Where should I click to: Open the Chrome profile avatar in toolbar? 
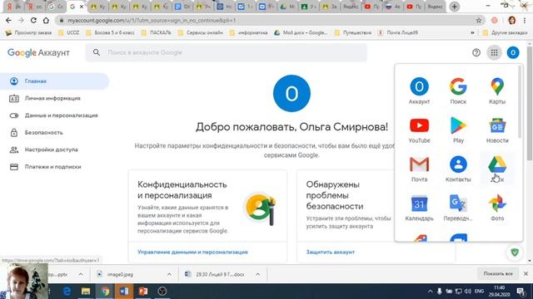click(x=511, y=20)
